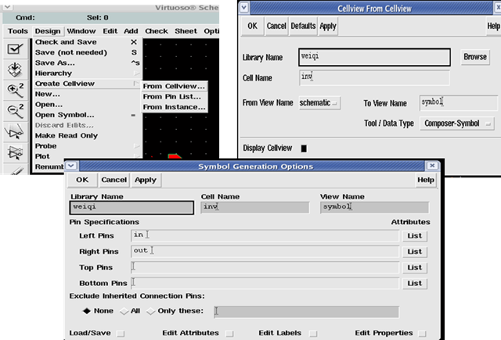The image size is (501, 340).
Task: Click the Save toolbar icon
Action: 15,69
